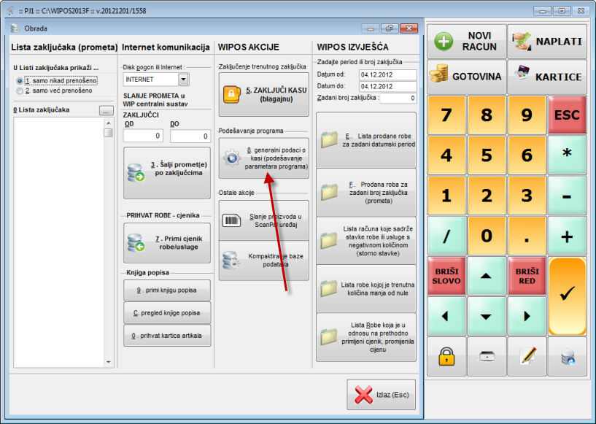596x424 pixels.
Task: Click the padlock icon in bottom keypad row
Action: (446, 355)
